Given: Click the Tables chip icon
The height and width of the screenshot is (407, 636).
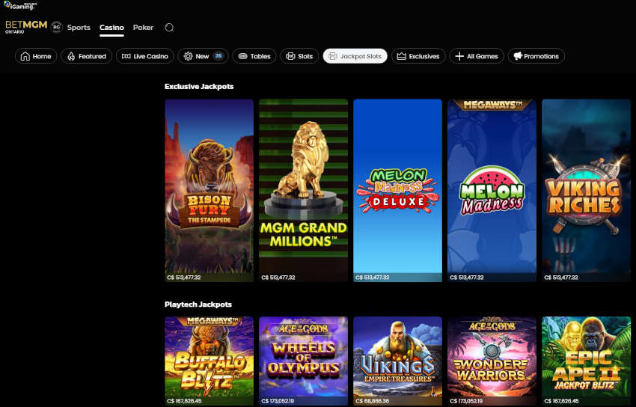Looking at the screenshot, I should (x=242, y=56).
